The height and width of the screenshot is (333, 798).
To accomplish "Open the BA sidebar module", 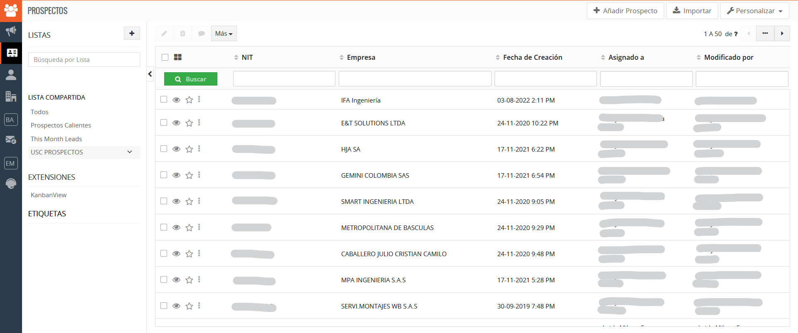I will point(11,120).
